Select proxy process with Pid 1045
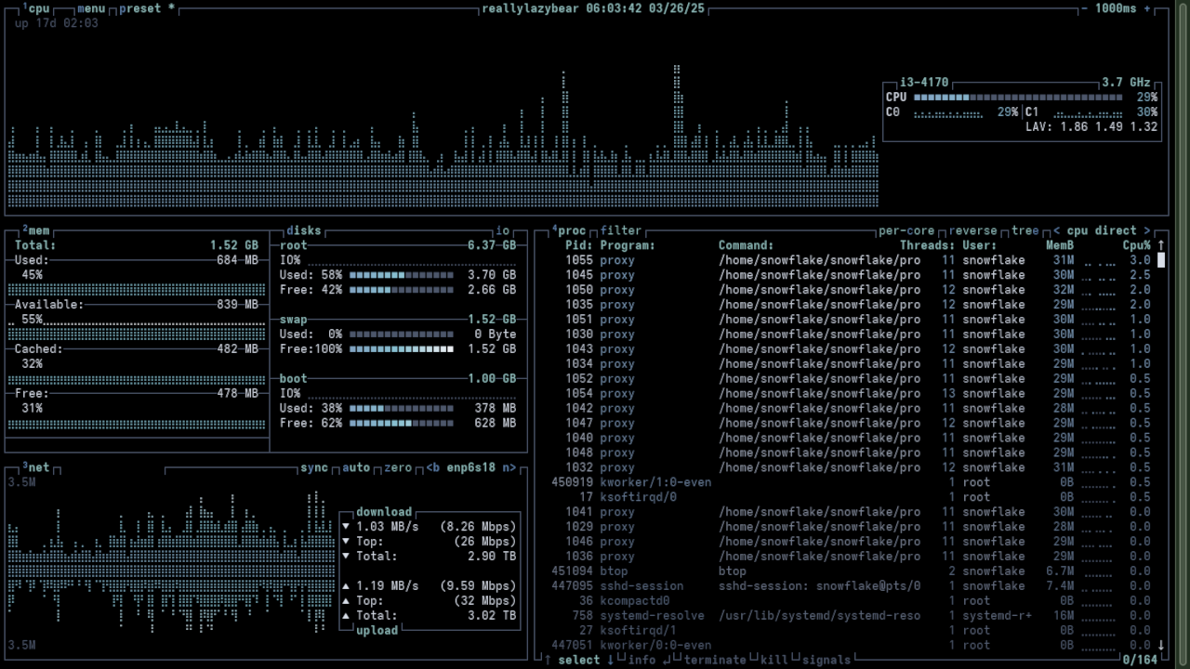 coord(851,275)
